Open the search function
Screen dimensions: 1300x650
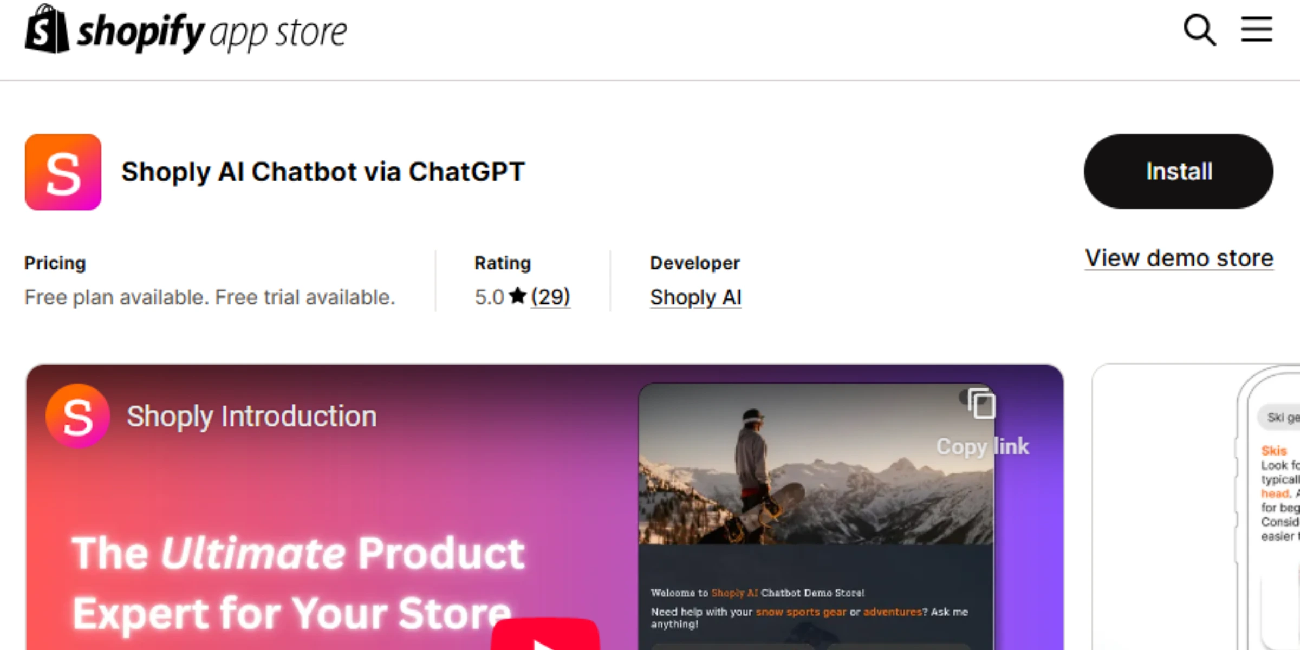1199,31
